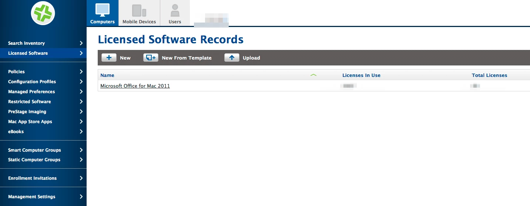Open Policies in sidebar

(16, 72)
